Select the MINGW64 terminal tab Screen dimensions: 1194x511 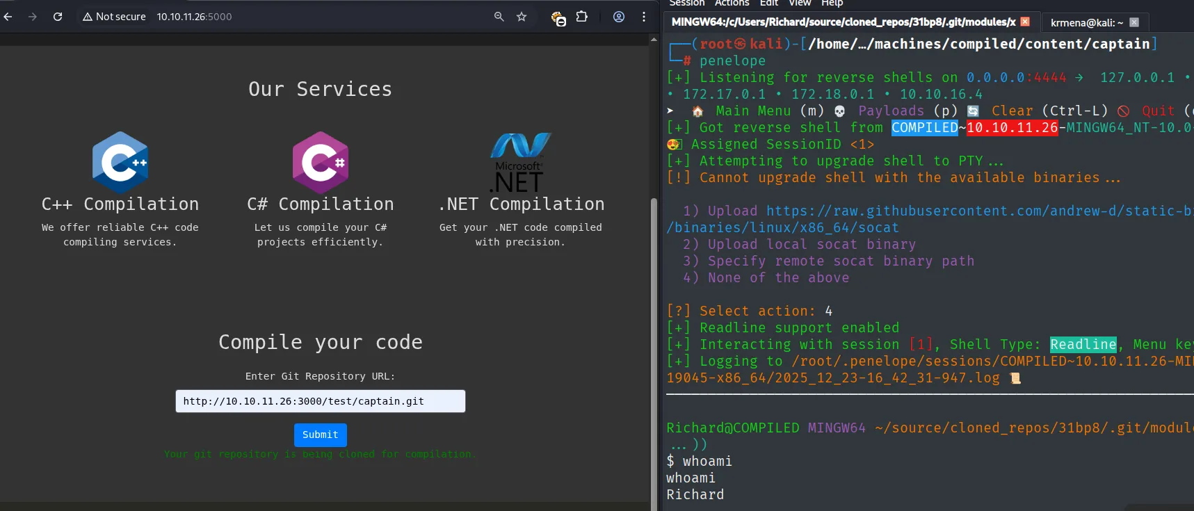pos(844,22)
